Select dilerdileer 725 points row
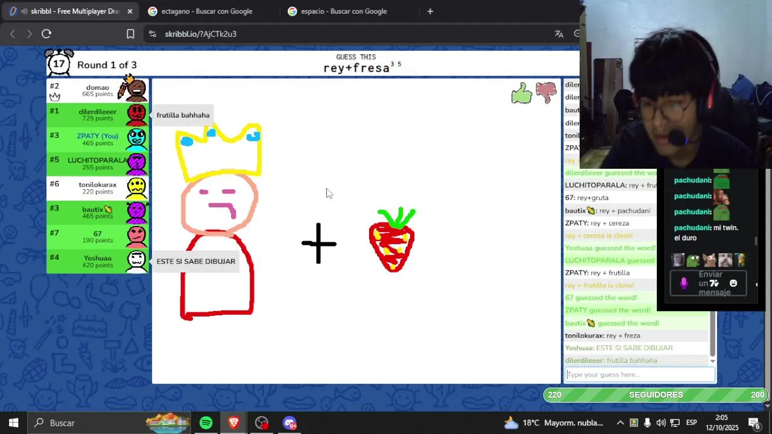The height and width of the screenshot is (434, 772). coord(98,115)
